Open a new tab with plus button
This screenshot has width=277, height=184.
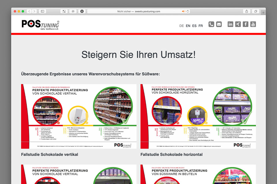[x=263, y=13]
